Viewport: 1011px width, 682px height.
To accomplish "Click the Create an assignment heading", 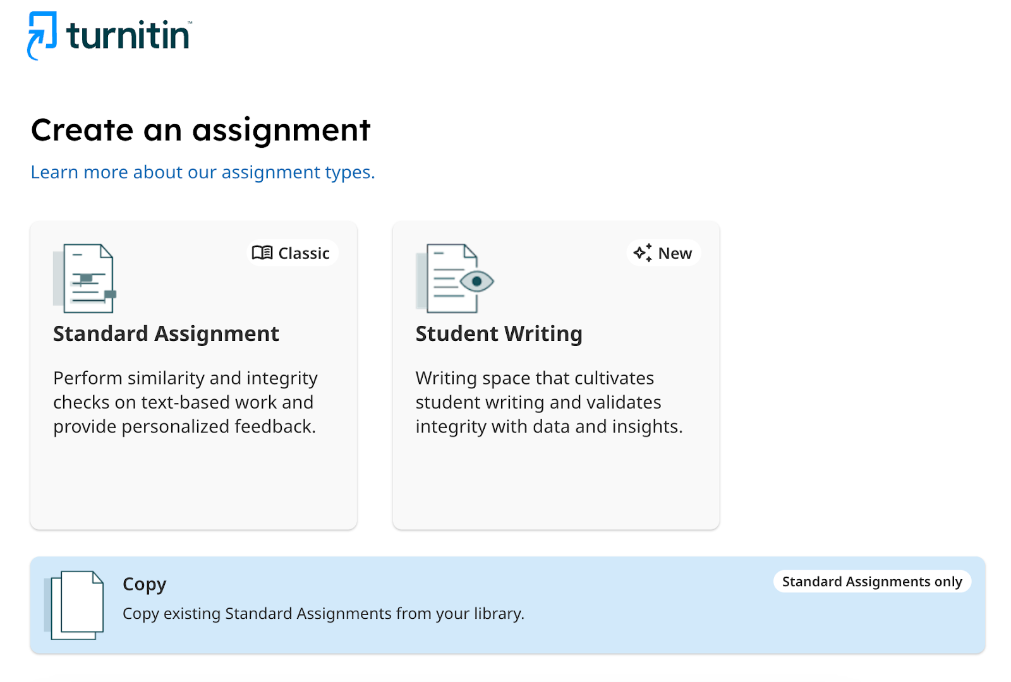I will click(200, 130).
